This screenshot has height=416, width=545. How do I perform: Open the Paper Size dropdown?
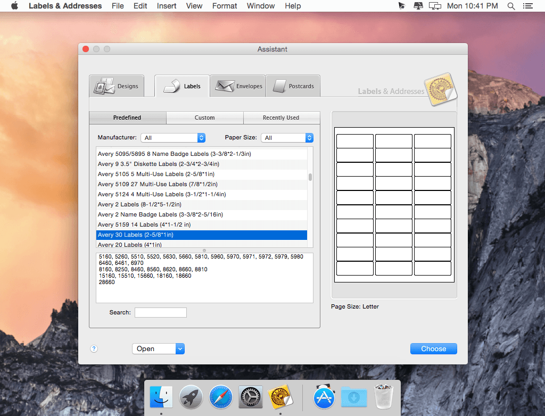point(287,138)
